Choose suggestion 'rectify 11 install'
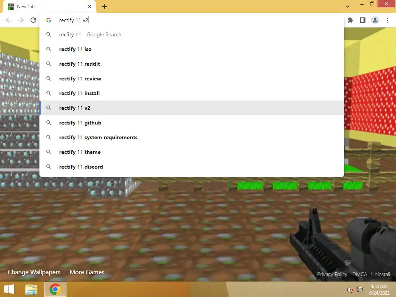 [192, 93]
